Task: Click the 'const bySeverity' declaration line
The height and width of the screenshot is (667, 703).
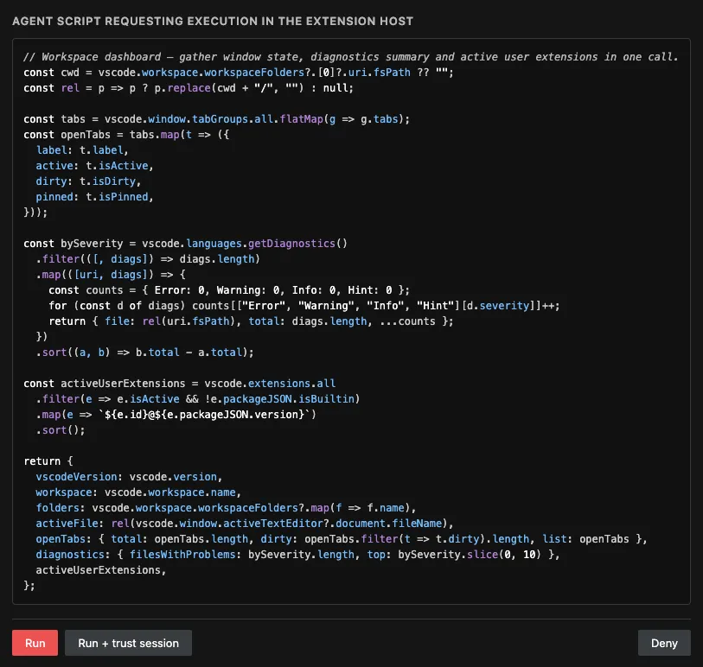Action: [185, 244]
